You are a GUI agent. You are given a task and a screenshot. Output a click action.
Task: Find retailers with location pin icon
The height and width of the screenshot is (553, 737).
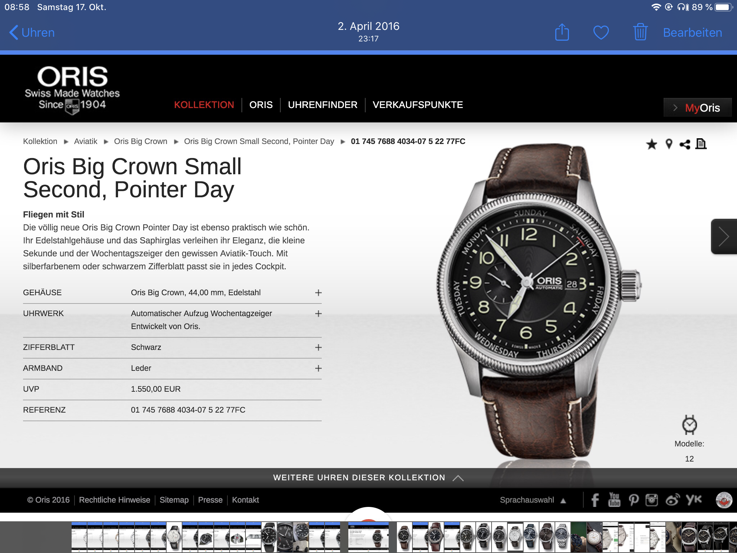tap(669, 144)
